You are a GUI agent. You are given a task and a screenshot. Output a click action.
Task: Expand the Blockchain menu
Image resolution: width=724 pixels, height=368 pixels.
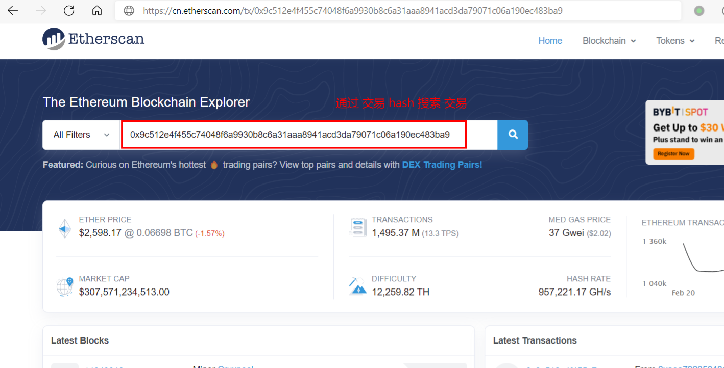[x=609, y=41]
